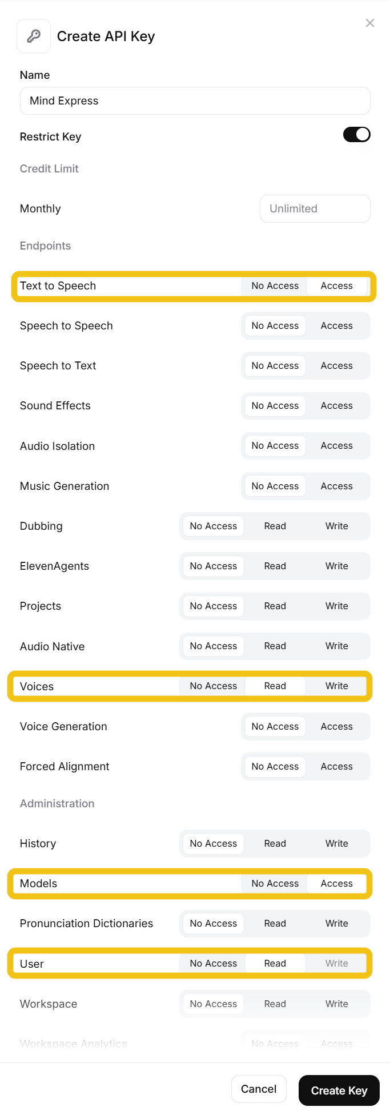Close the Create API Key dialog
The width and height of the screenshot is (390, 1115).
coord(370,23)
